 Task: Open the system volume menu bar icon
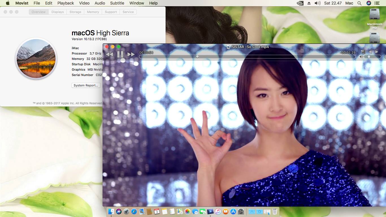317,3
